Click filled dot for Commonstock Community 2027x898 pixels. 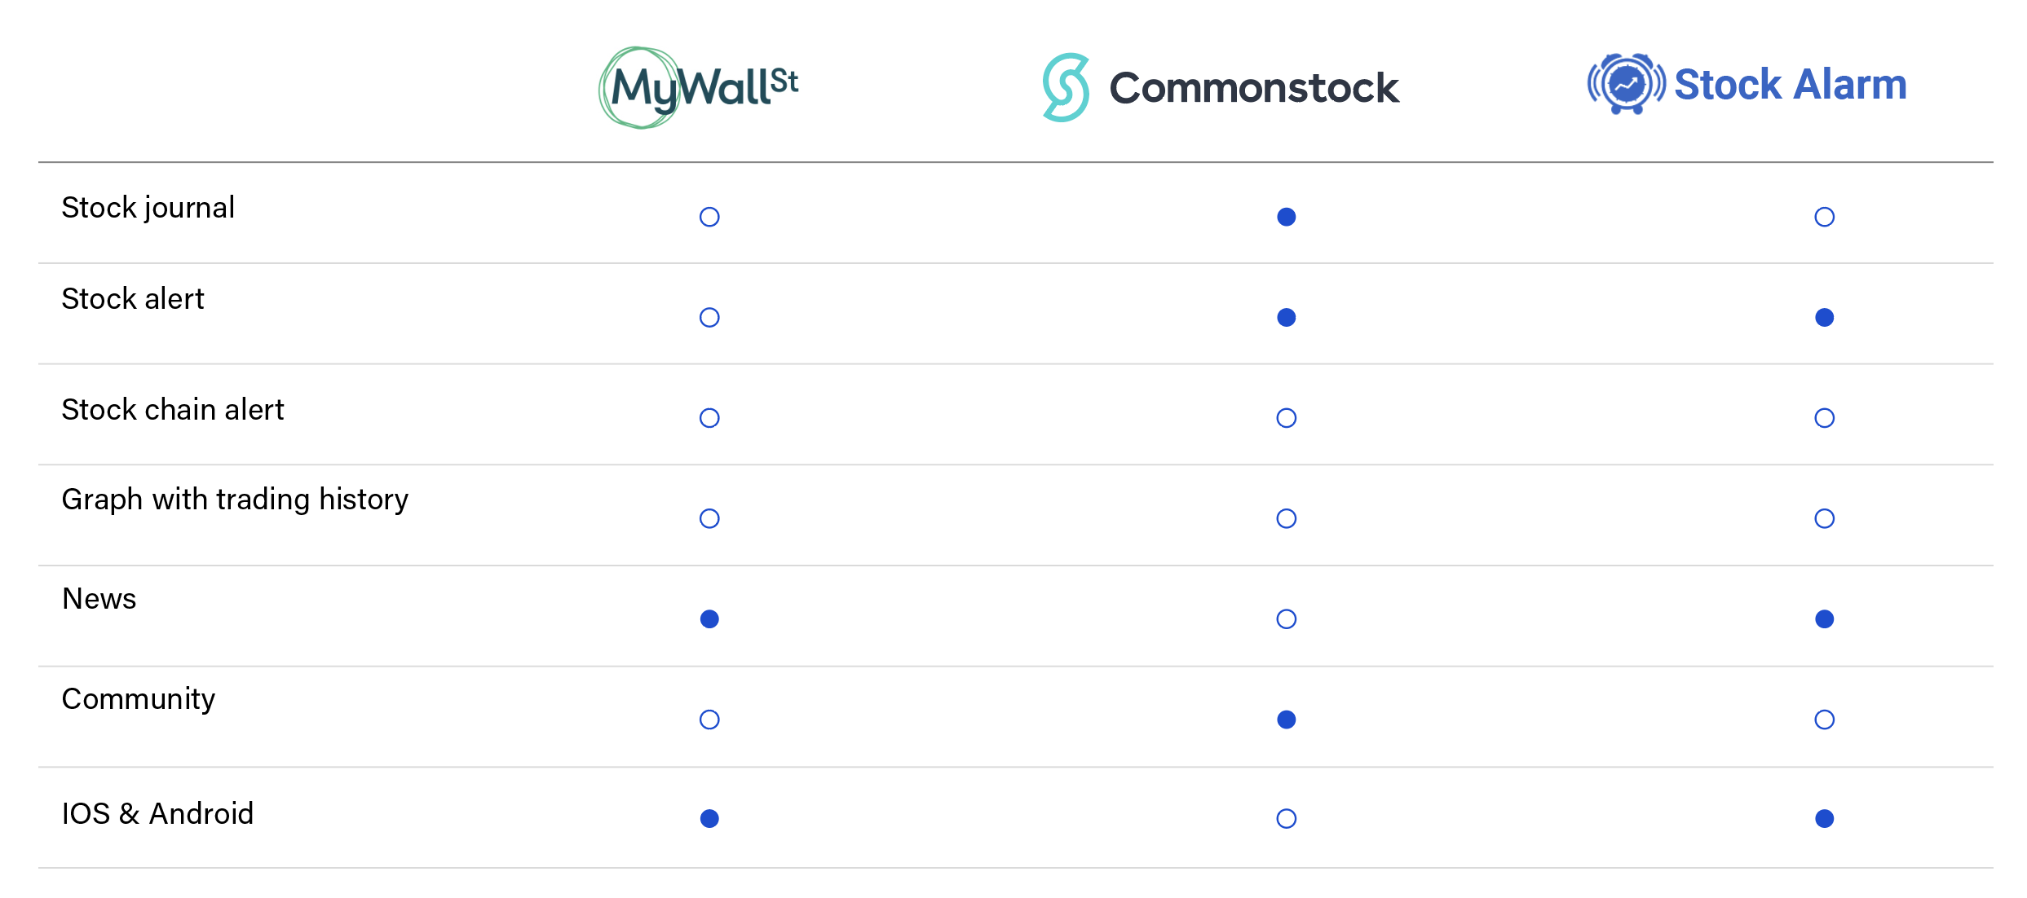[1287, 720]
